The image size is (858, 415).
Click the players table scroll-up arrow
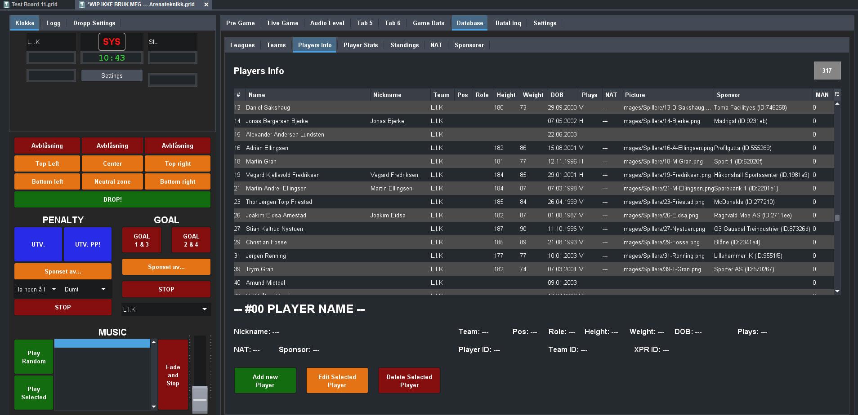coord(837,104)
